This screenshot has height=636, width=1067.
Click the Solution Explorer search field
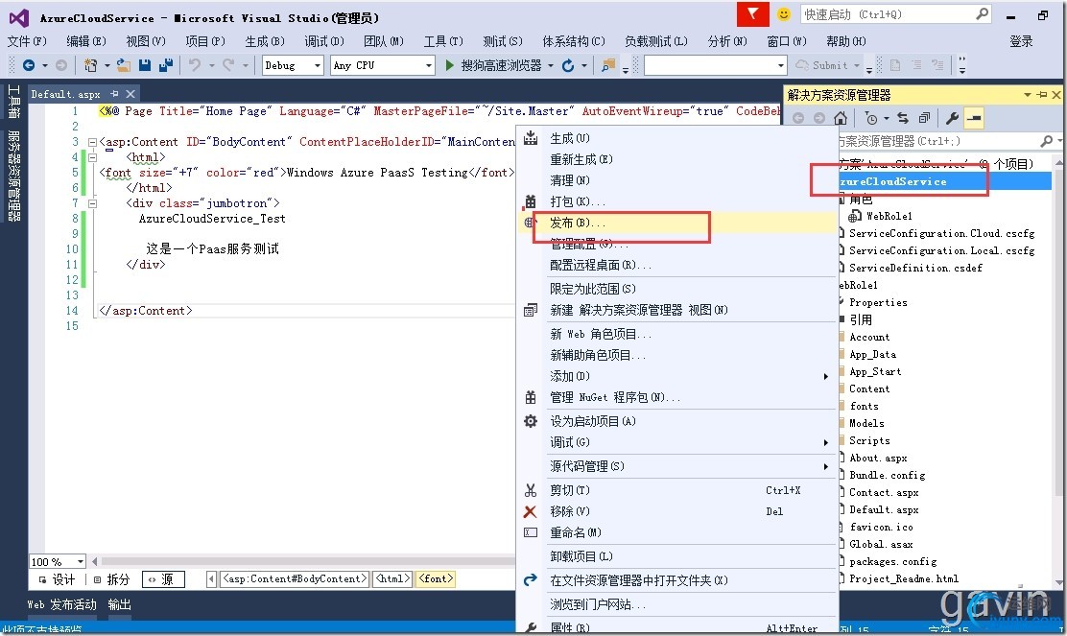[937, 141]
